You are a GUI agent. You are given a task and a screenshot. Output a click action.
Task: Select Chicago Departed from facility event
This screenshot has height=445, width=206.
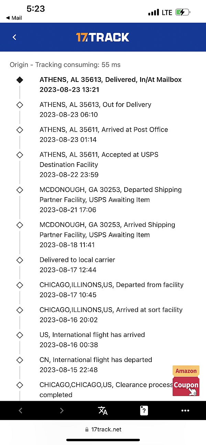[x=111, y=290]
